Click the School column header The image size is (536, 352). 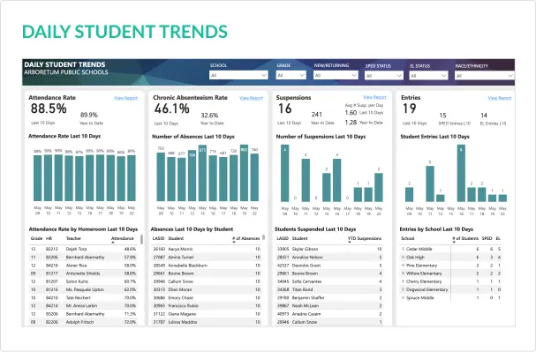pos(407,239)
